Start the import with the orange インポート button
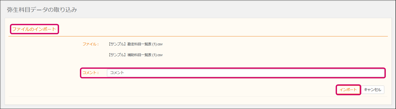The height and width of the screenshot is (109, 396). [348, 90]
